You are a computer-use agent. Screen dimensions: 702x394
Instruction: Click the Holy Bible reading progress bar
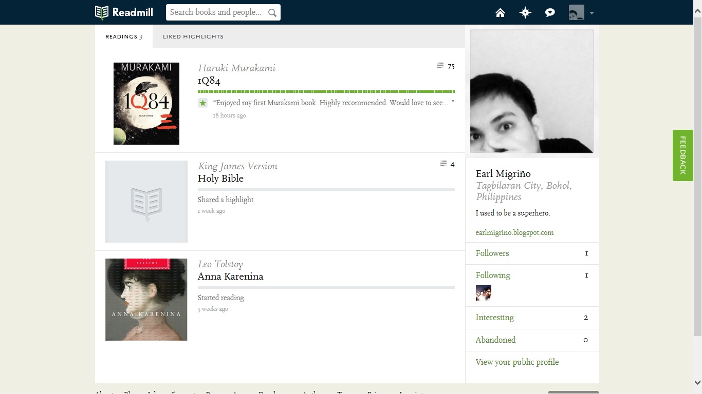coord(326,189)
